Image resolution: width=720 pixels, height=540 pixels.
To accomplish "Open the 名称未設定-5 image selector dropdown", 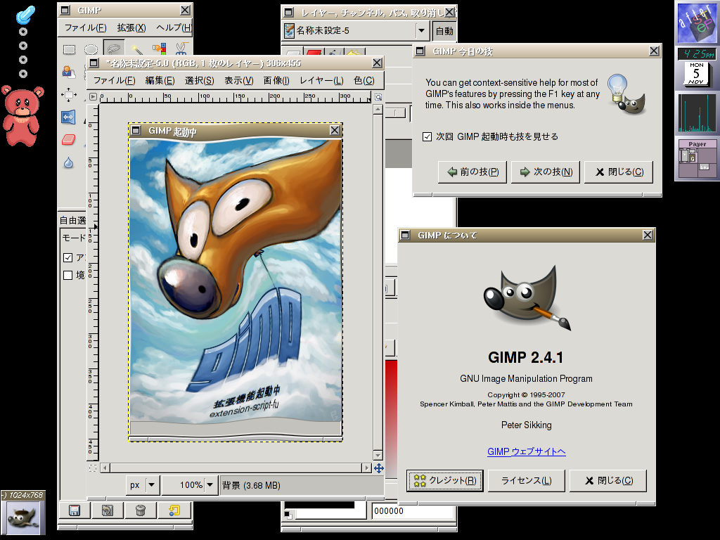I will pos(355,31).
